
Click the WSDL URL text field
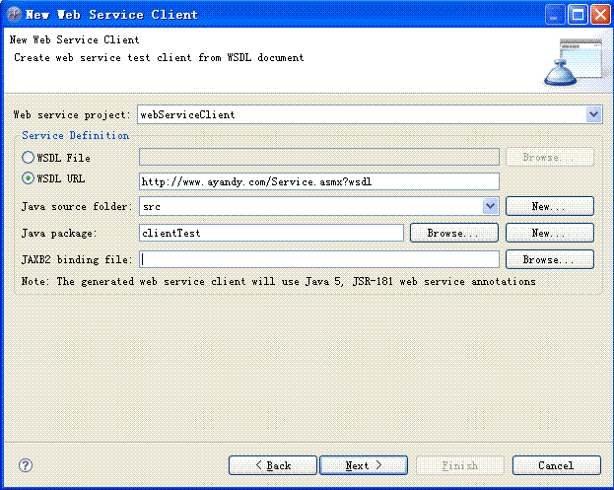tap(319, 181)
